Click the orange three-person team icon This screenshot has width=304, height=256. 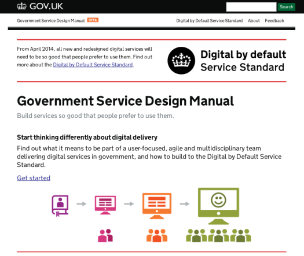[x=157, y=236]
